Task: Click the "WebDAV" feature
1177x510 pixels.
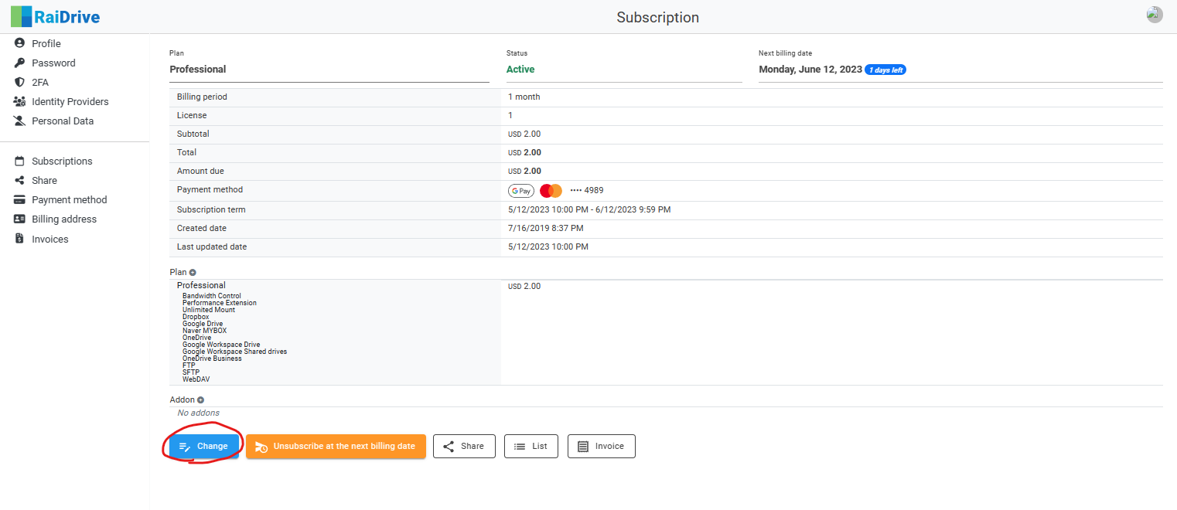Action: 196,379
